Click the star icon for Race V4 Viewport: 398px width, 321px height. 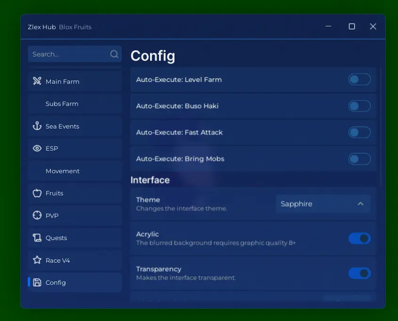click(37, 260)
